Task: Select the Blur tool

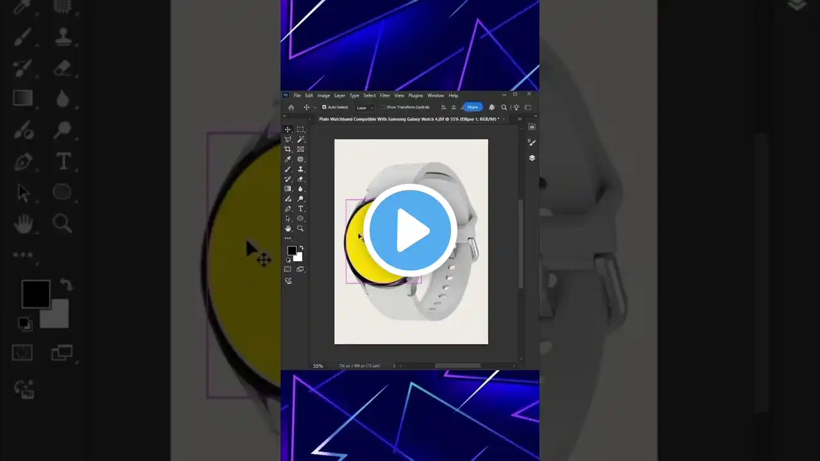Action: (x=300, y=189)
